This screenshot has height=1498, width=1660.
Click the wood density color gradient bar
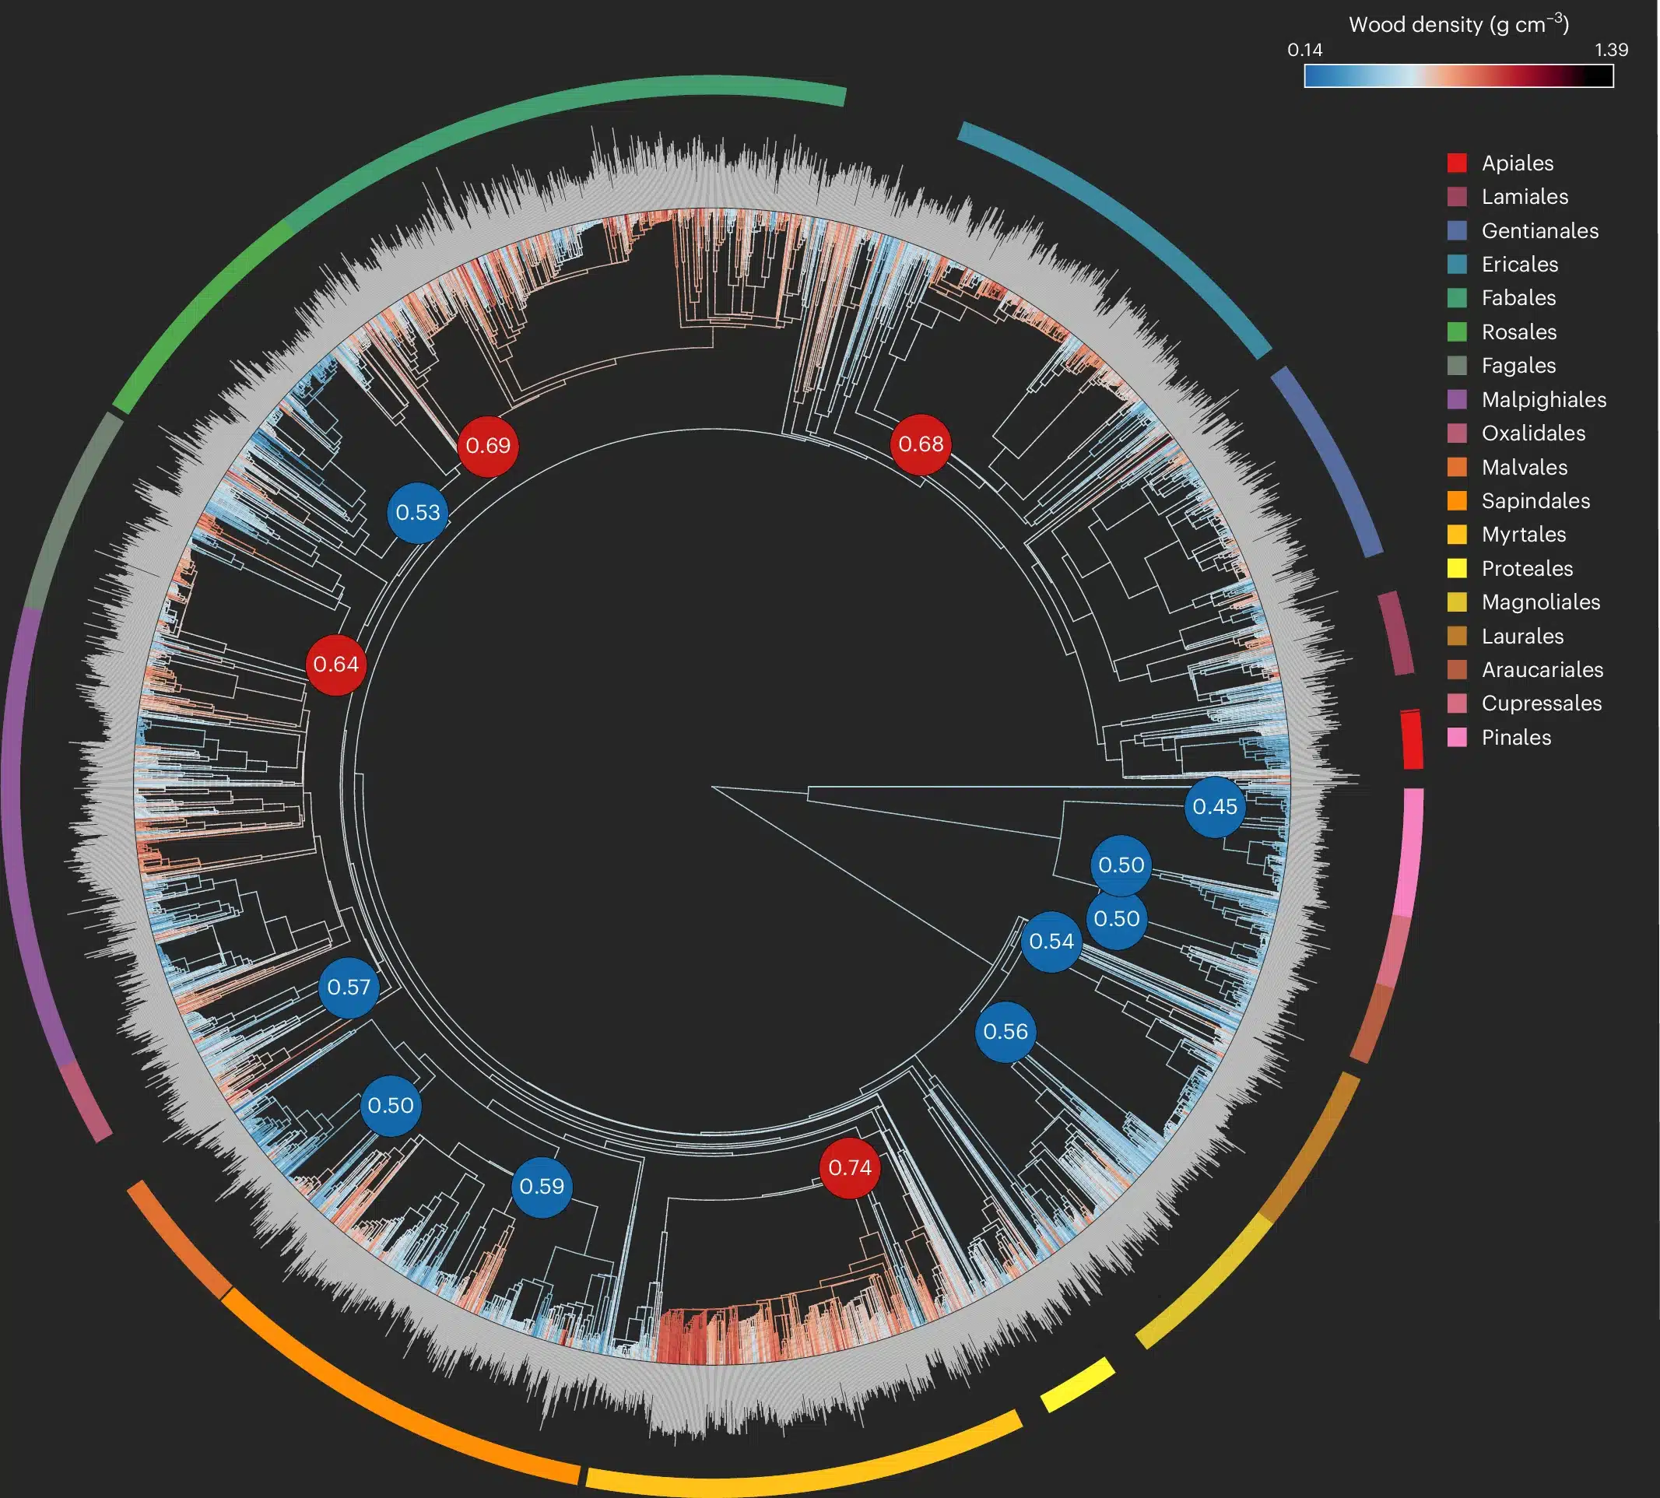[1458, 75]
